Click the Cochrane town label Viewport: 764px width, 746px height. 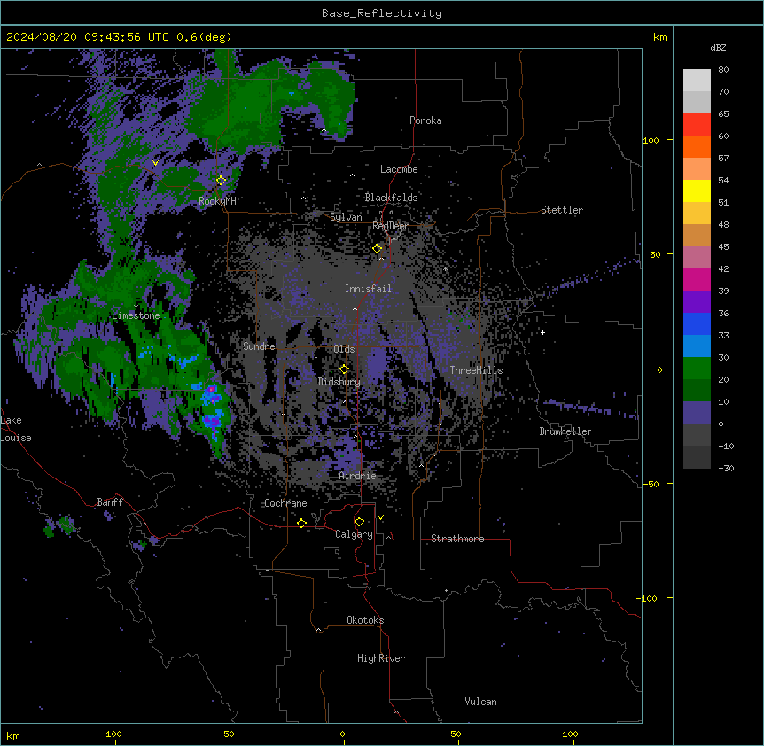coord(285,503)
